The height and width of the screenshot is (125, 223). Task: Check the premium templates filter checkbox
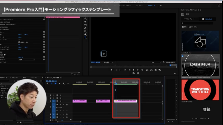click(190, 27)
